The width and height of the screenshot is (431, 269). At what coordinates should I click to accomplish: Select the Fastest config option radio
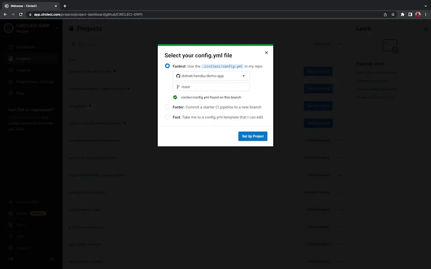click(x=167, y=66)
